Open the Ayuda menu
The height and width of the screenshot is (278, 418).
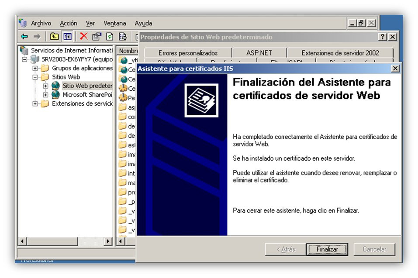point(143,24)
